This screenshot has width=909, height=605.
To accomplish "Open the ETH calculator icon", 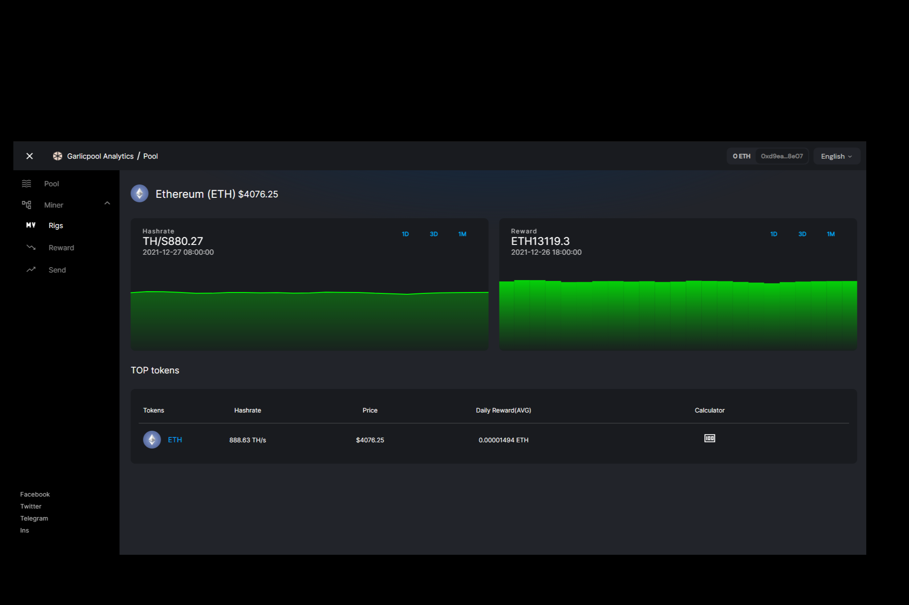I will click(710, 438).
